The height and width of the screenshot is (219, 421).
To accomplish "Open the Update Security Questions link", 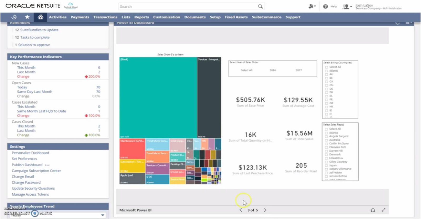I will (x=33, y=188).
